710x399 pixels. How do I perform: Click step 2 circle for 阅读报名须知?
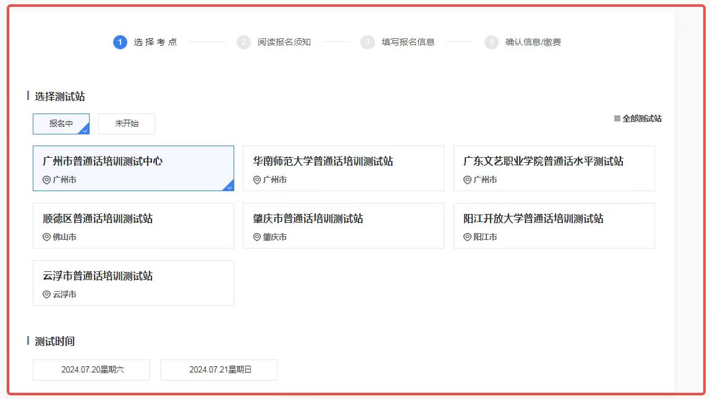[243, 42]
